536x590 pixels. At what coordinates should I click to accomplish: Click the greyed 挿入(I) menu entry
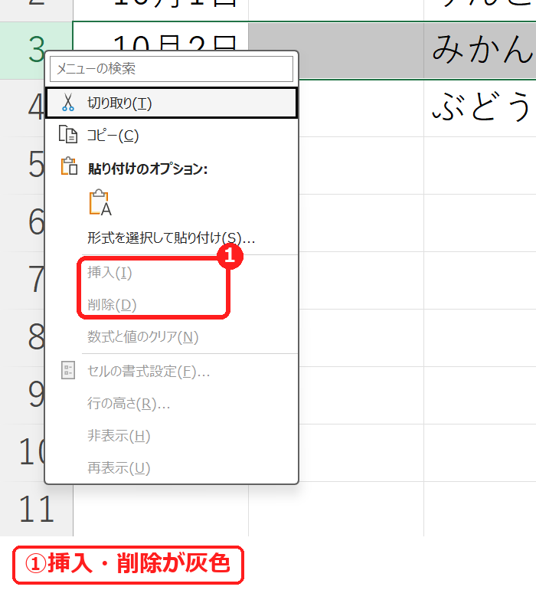coord(172,273)
